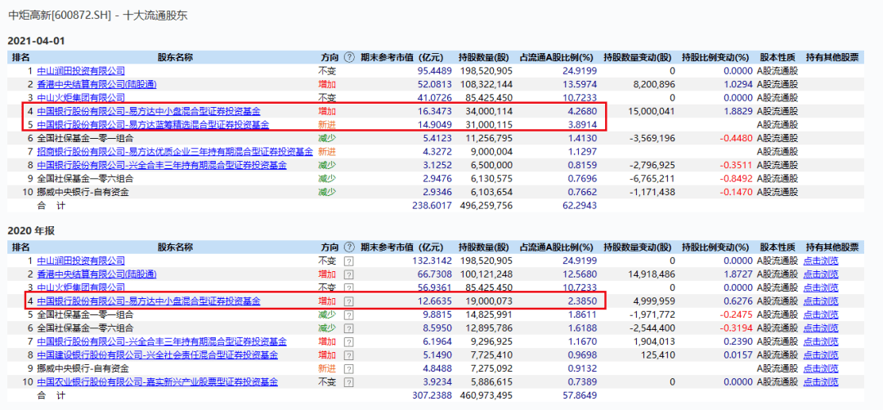Click total market value 238.6017

pyautogui.click(x=433, y=206)
